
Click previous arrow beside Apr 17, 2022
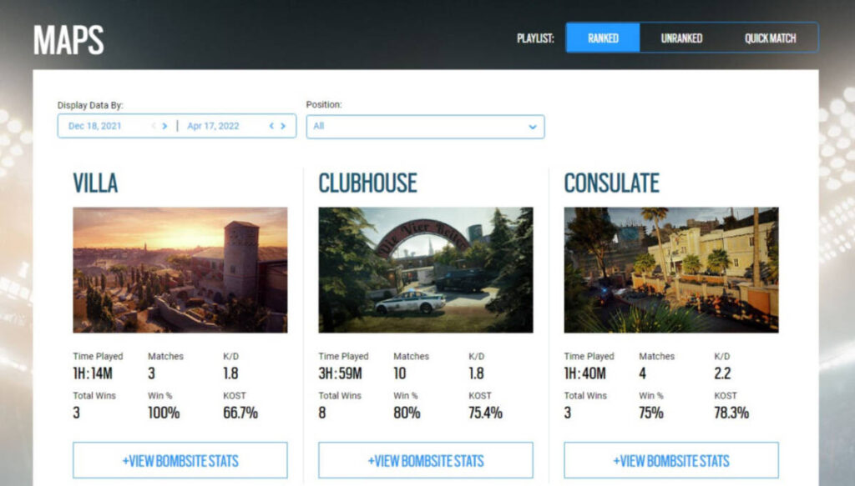click(271, 127)
